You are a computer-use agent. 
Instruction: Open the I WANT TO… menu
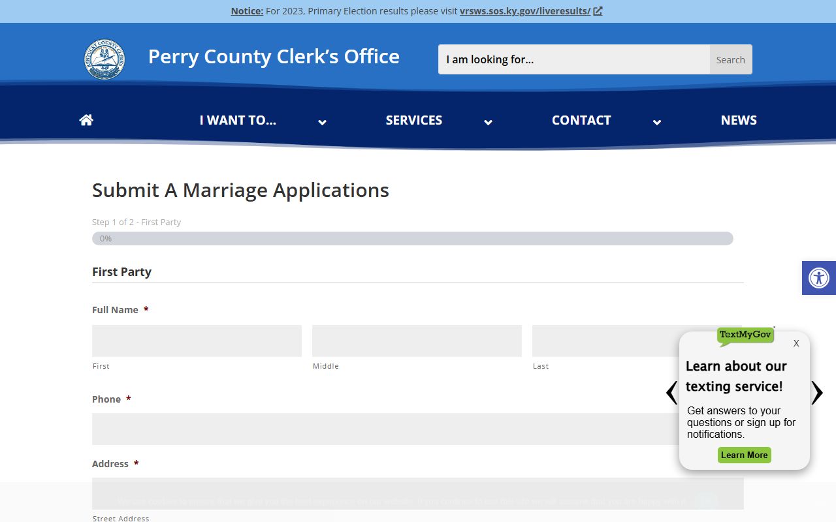(238, 120)
